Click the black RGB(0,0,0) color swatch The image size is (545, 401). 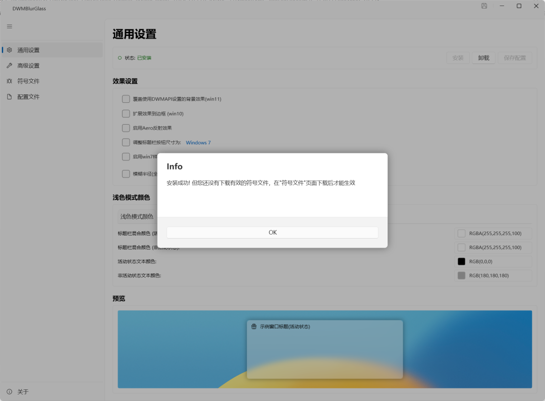(461, 261)
